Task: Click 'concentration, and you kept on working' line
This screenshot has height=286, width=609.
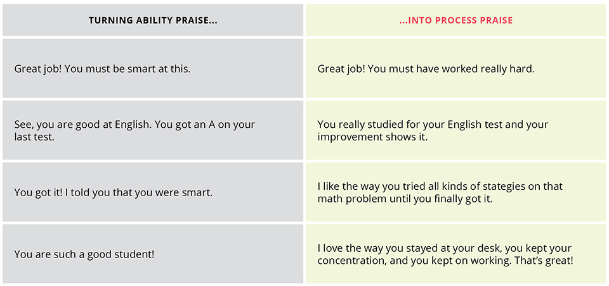Action: coord(414,261)
